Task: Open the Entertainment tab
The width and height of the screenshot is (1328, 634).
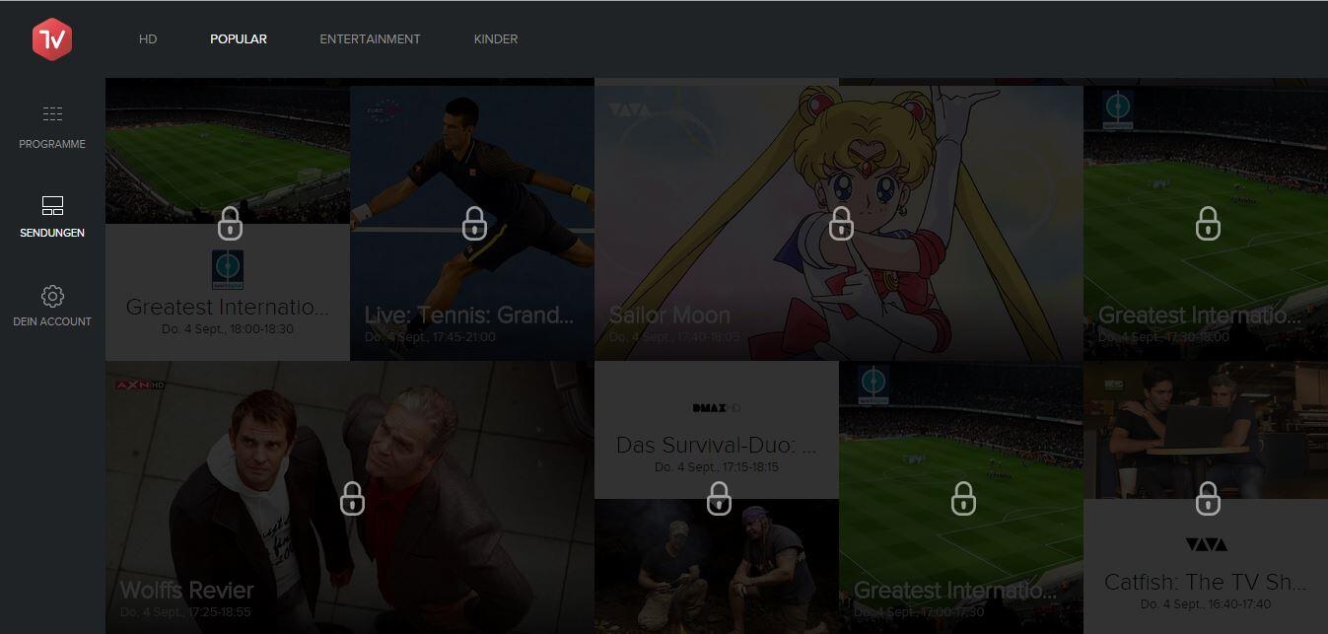Action: click(370, 39)
